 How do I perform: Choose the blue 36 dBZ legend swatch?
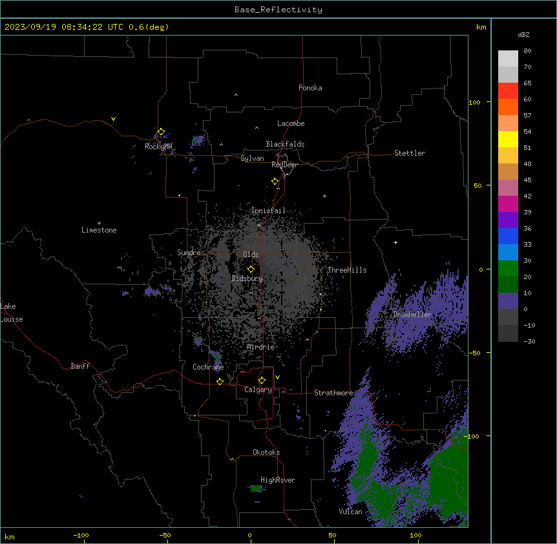pos(508,236)
